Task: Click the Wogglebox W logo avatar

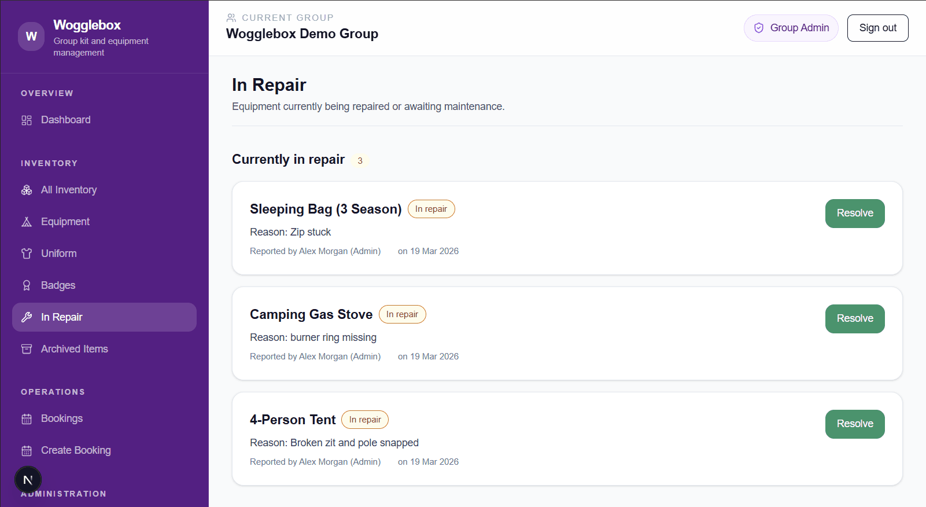Action: coord(31,36)
